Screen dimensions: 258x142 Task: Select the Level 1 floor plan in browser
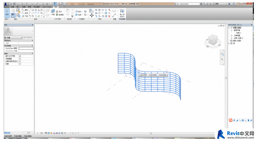(x=239, y=33)
